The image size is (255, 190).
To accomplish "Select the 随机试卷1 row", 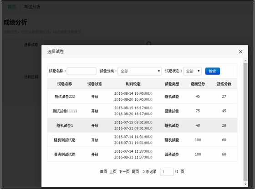I will tap(142, 125).
